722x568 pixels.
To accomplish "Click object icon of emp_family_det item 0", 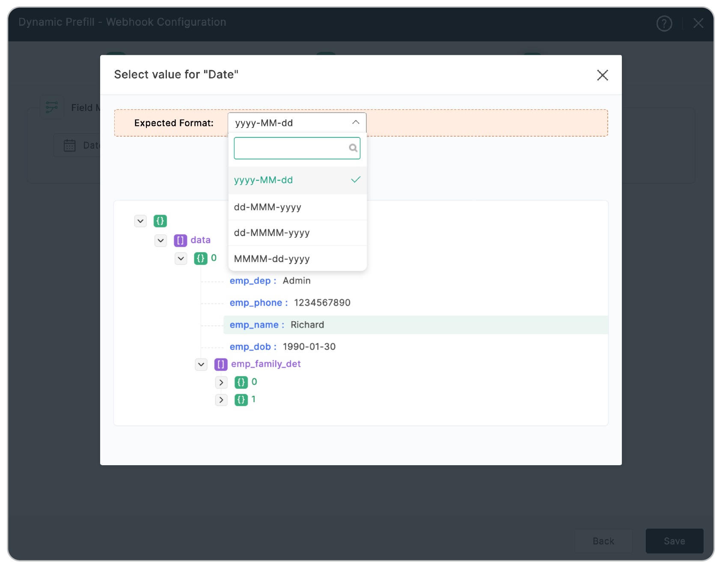I will 241,382.
